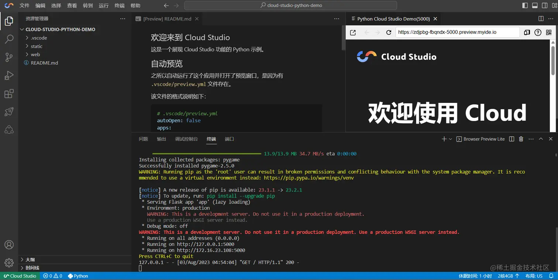Image resolution: width=558 pixels, height=280 pixels.
Task: Open the Accounts icon in activity bar
Action: [9, 245]
